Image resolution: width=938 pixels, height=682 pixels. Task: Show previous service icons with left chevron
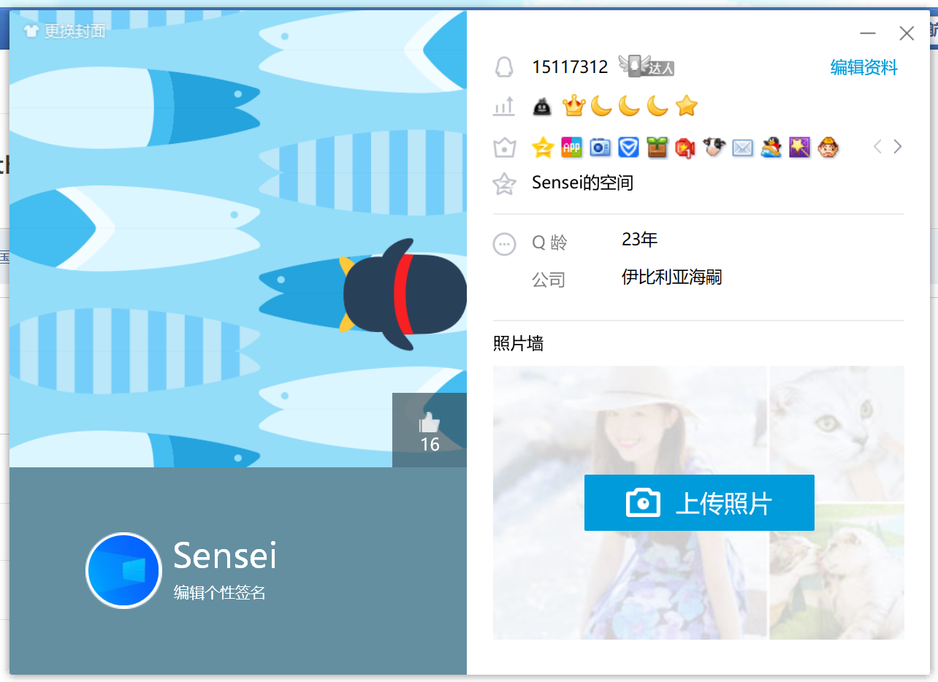[877, 147]
